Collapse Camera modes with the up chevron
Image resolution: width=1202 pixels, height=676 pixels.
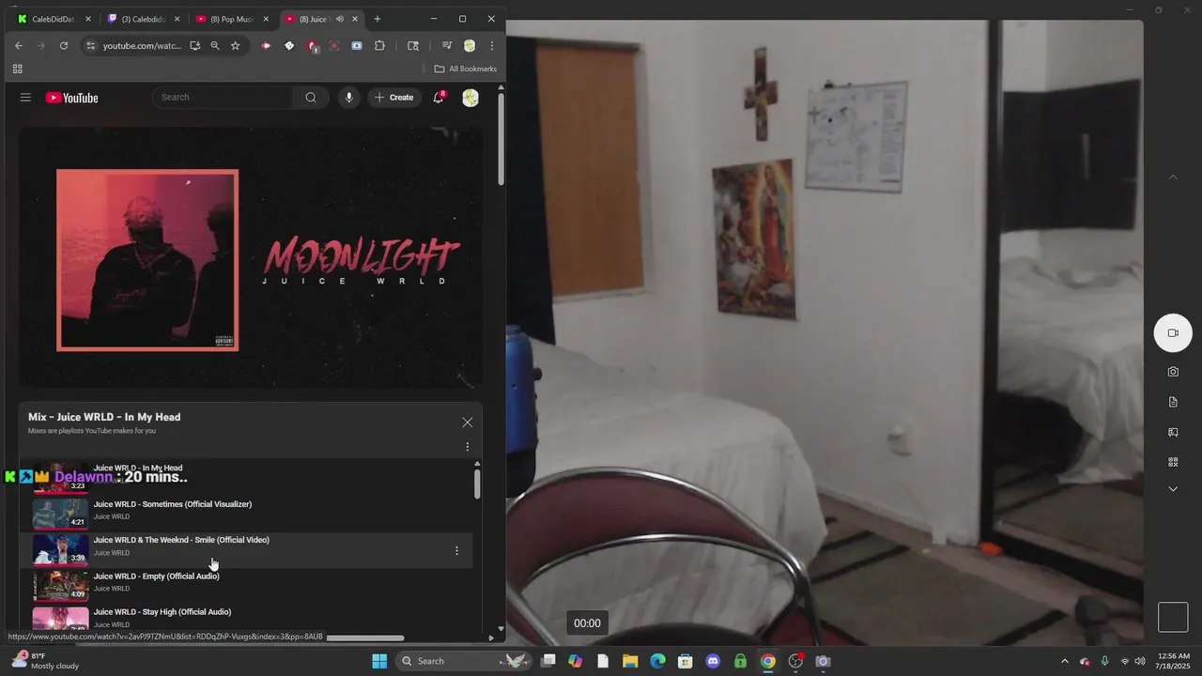(x=1173, y=177)
